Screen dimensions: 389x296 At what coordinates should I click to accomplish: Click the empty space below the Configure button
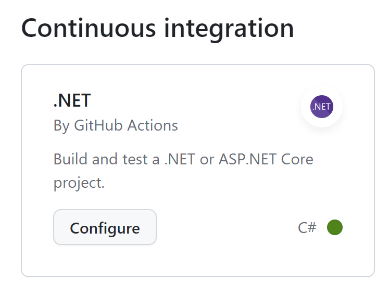tap(105, 260)
